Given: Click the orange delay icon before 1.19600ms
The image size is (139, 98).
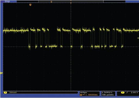Looking at the screenshot, I should point(81,95).
